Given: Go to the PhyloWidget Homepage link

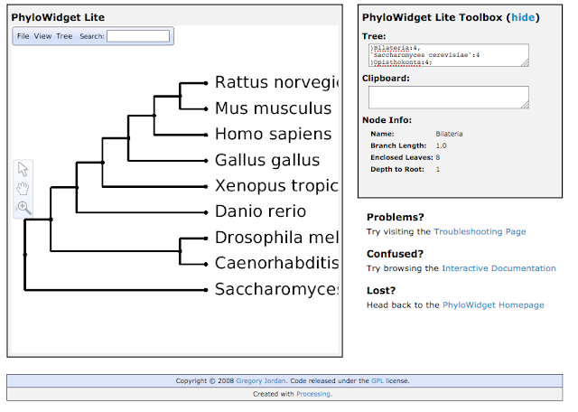Looking at the screenshot, I should [493, 305].
